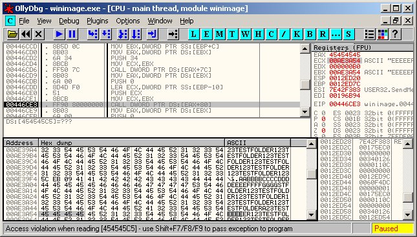Pause execution with the pause toolbar icon
417x237 pixels.
72,34
